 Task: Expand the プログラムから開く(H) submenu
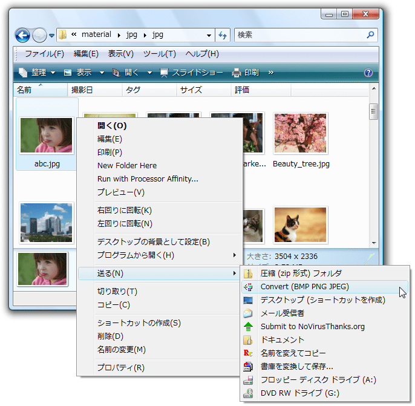point(160,255)
